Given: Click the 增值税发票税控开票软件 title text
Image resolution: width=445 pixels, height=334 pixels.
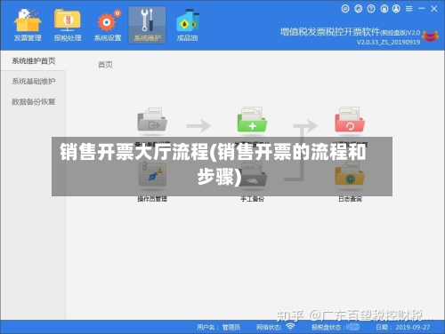Looking at the screenshot, I should [x=330, y=32].
